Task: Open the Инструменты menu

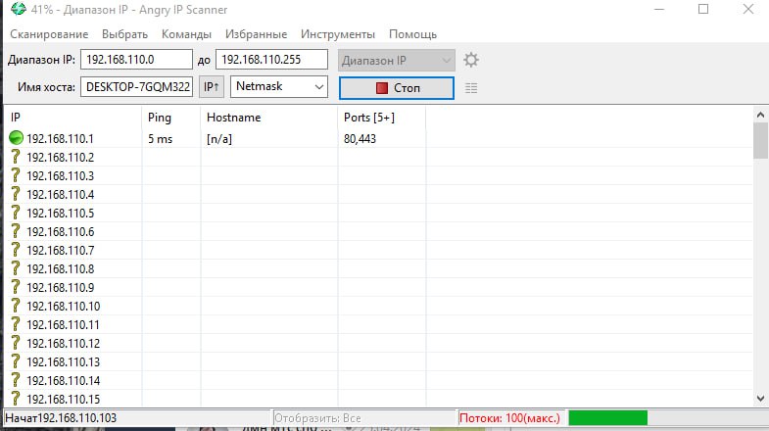Action: [338, 34]
